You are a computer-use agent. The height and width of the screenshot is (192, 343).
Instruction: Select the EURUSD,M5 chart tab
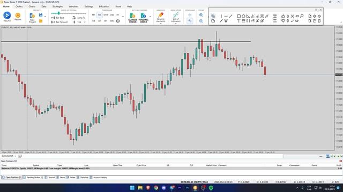(x=8, y=156)
